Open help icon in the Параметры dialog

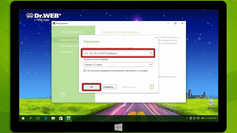tap(151, 87)
